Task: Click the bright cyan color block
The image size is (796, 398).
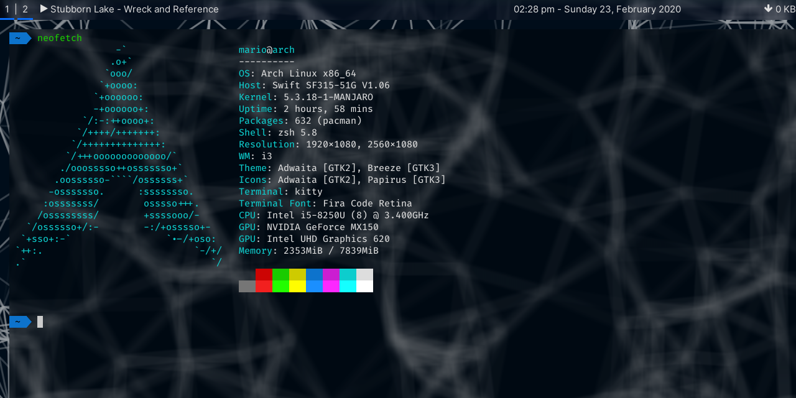Action: (348, 286)
